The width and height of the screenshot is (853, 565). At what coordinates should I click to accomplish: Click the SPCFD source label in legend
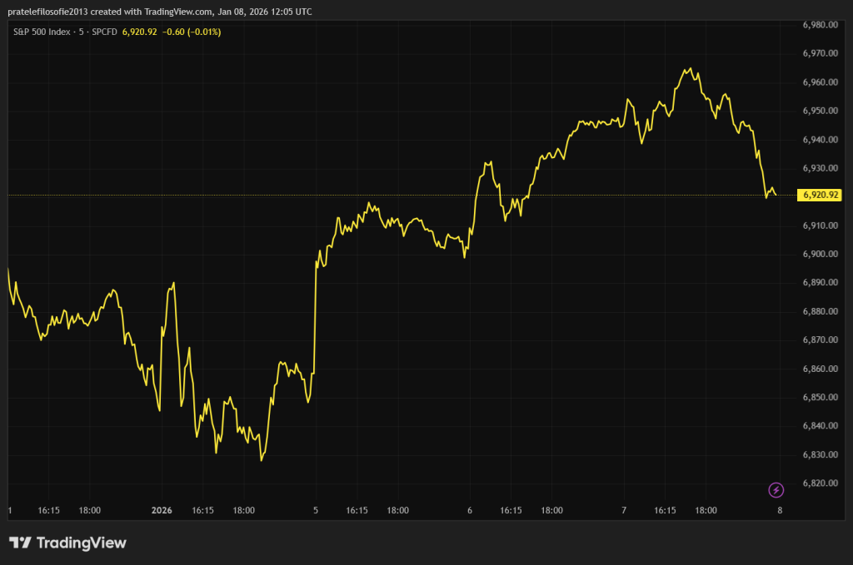pos(105,32)
